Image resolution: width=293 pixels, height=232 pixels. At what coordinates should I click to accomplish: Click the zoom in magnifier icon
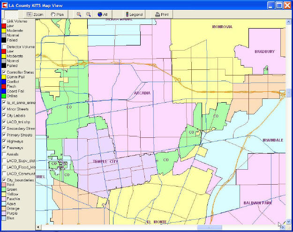79,15
